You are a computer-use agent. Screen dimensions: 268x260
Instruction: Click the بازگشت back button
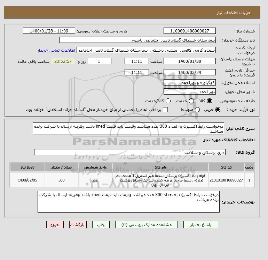(x=78, y=225)
